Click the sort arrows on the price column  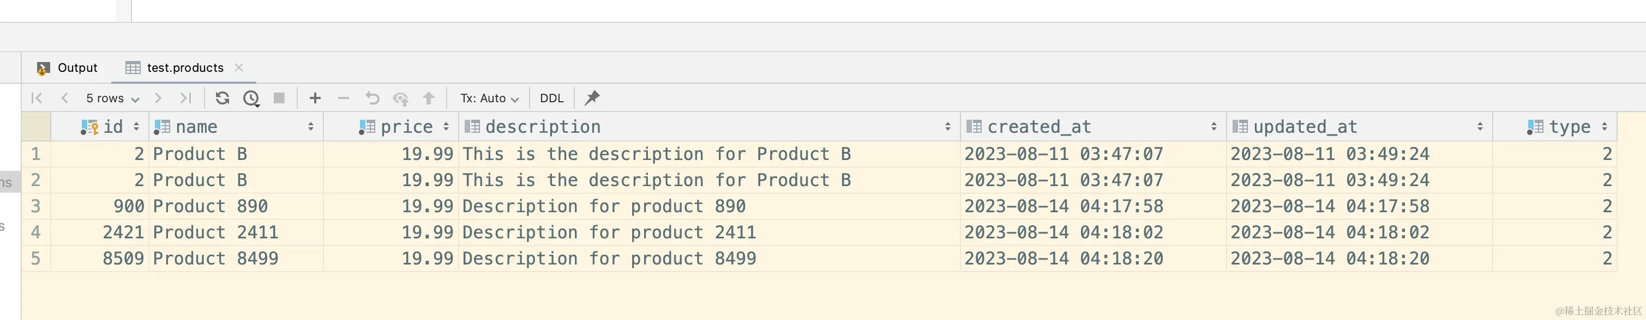pos(446,127)
